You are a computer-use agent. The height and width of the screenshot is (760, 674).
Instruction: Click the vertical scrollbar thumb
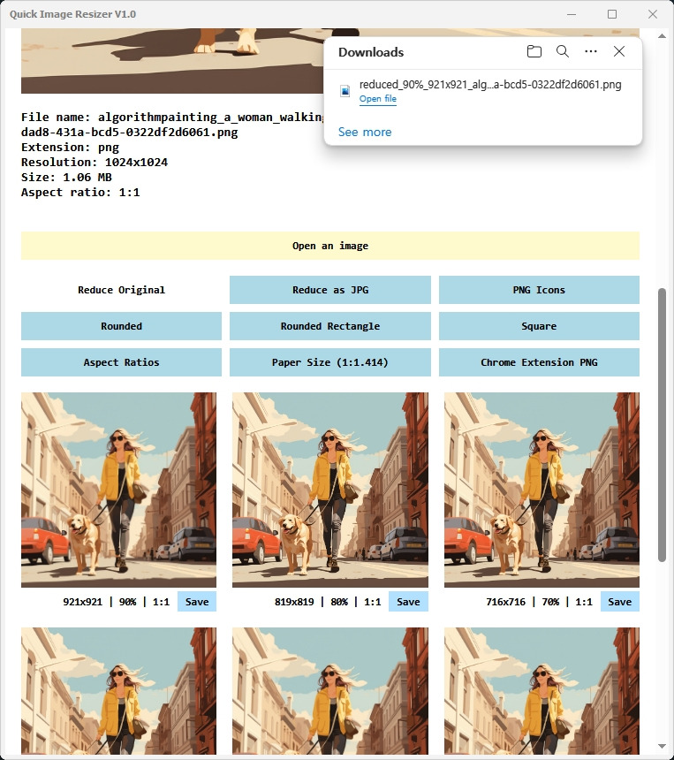pyautogui.click(x=662, y=425)
